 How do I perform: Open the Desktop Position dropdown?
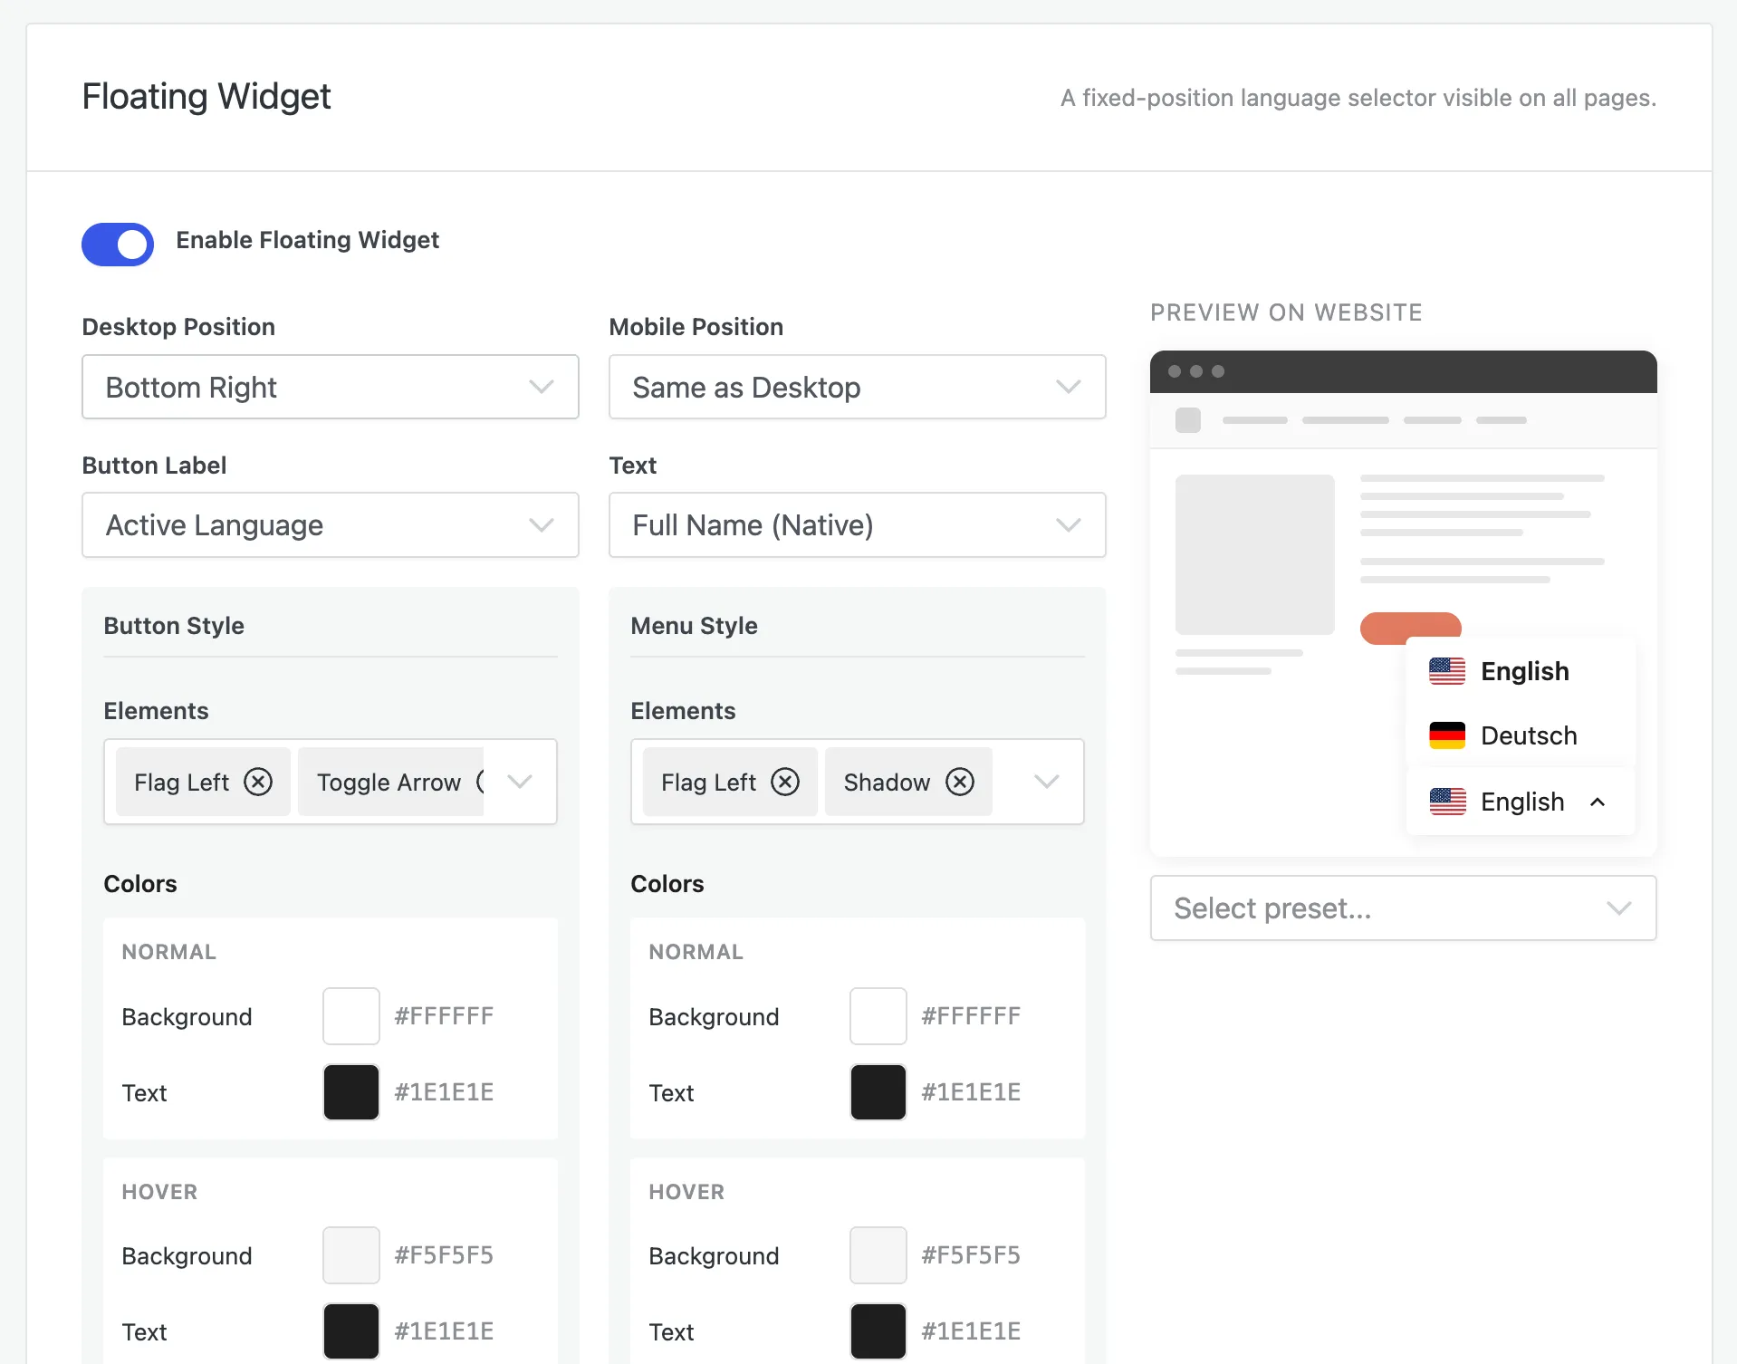[x=331, y=388]
